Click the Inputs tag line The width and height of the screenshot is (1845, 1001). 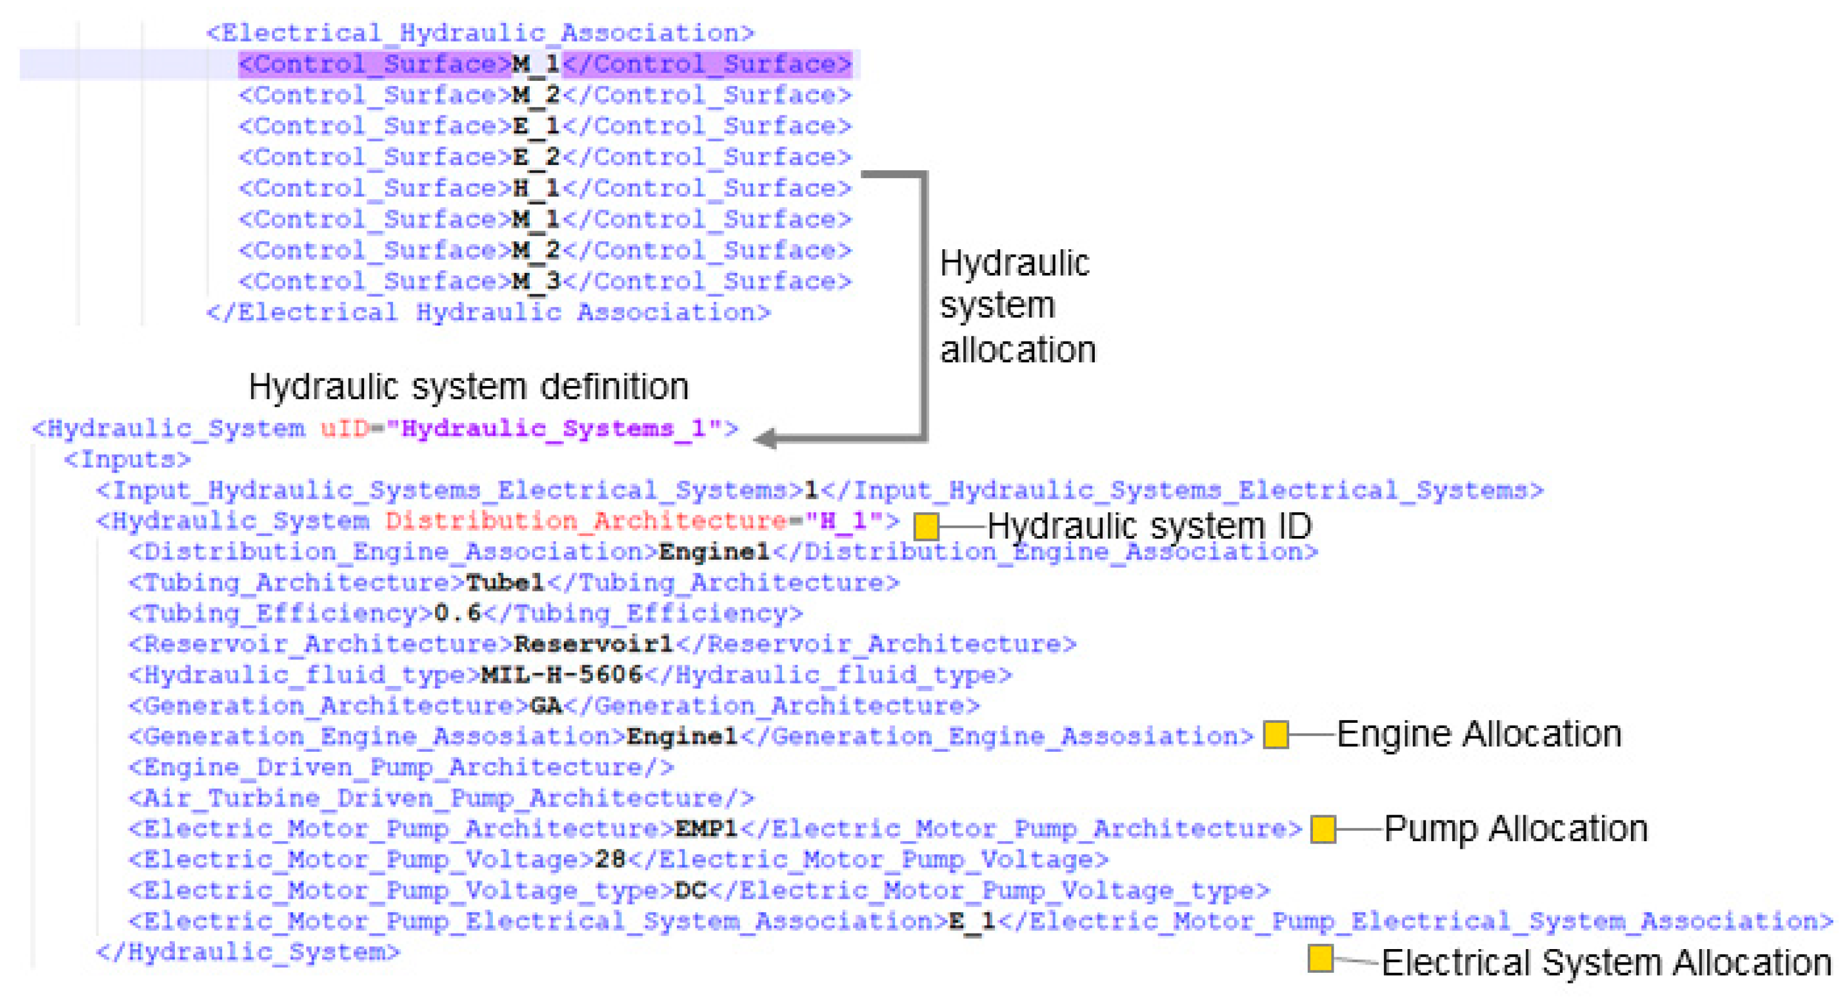point(128,460)
